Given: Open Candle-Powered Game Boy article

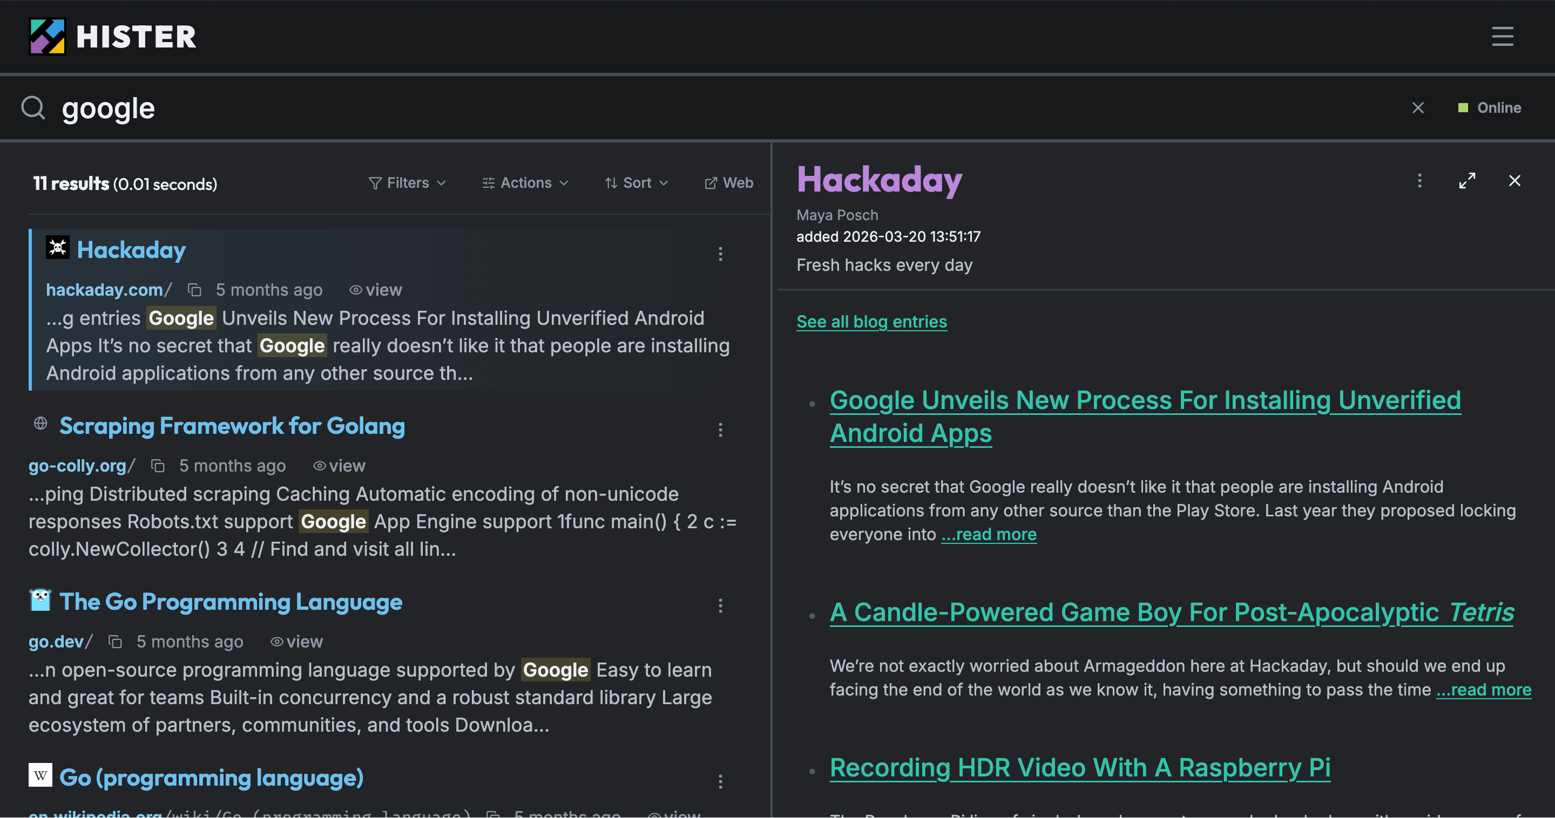Looking at the screenshot, I should [x=1172, y=612].
